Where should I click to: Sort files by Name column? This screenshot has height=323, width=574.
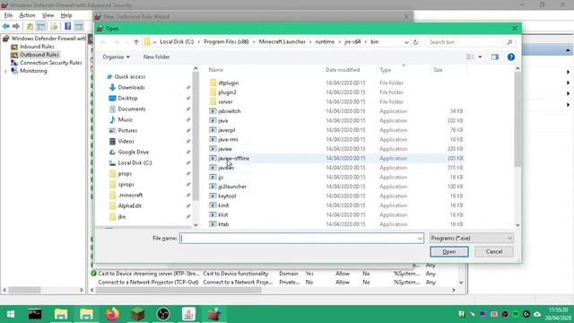pos(216,70)
